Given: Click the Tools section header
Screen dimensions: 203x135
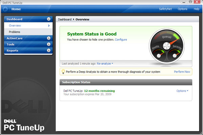Looking at the screenshot, I should click(x=28, y=44).
